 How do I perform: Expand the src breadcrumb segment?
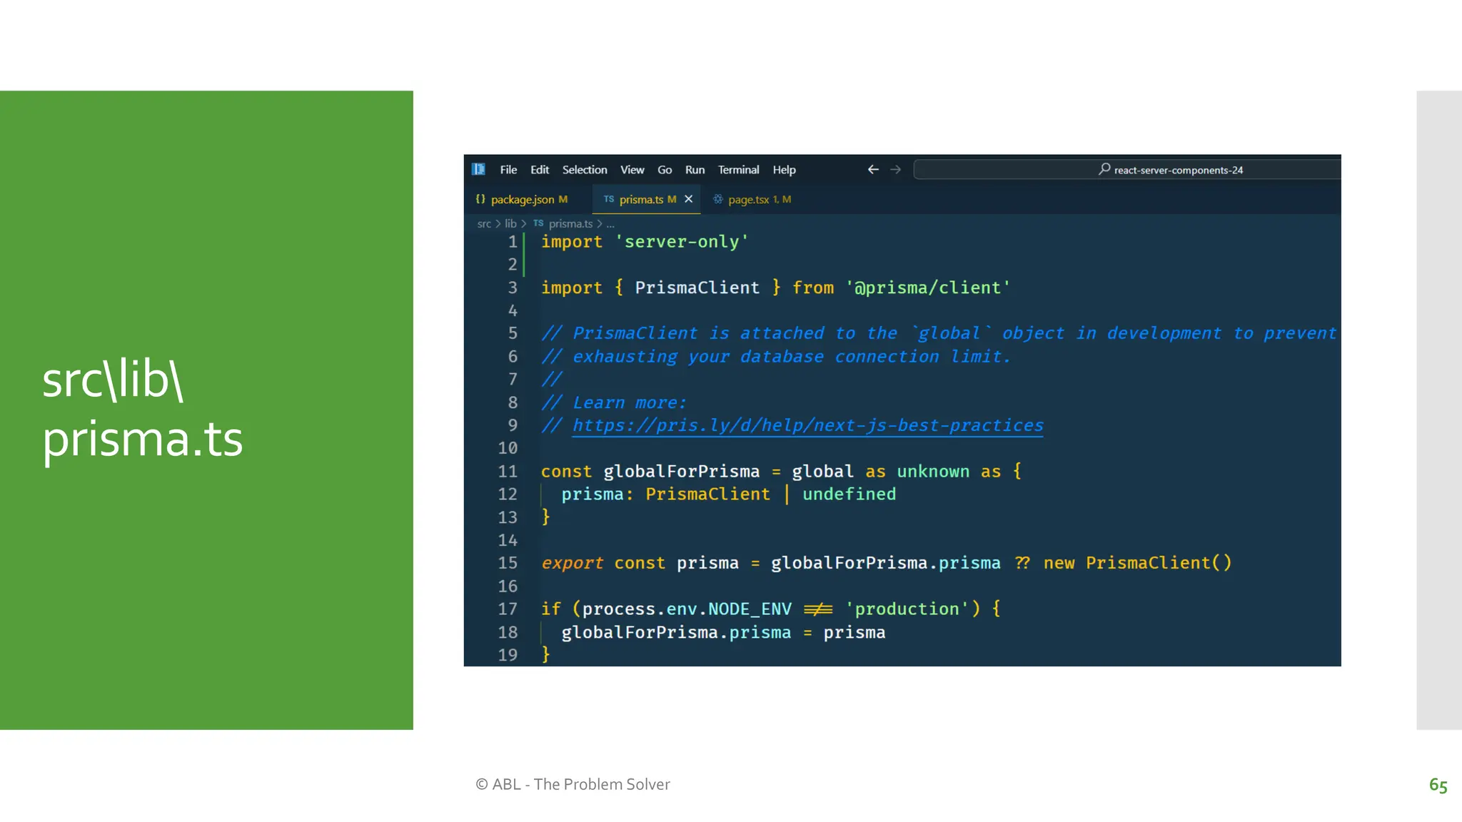point(484,223)
